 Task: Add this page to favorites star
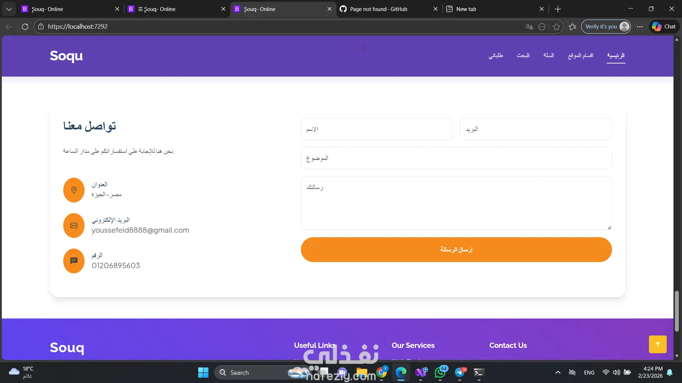[556, 27]
